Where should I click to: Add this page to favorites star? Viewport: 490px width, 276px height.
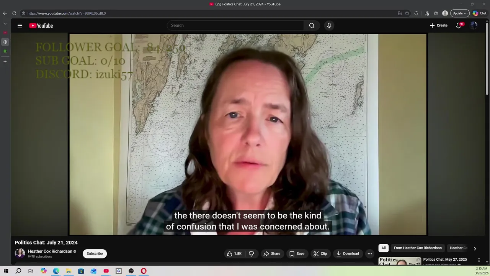(407, 13)
